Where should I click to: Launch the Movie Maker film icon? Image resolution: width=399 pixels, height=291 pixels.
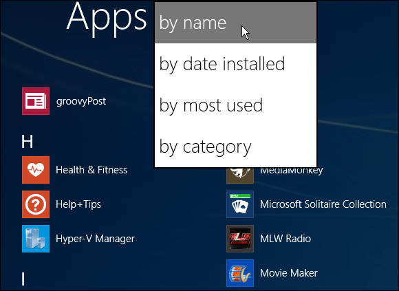[x=240, y=273]
